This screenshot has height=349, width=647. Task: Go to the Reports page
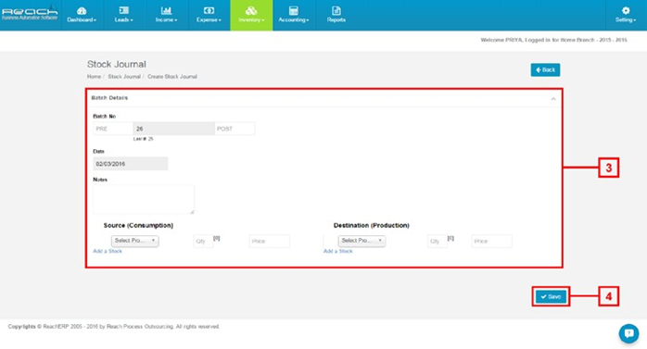pyautogui.click(x=336, y=15)
